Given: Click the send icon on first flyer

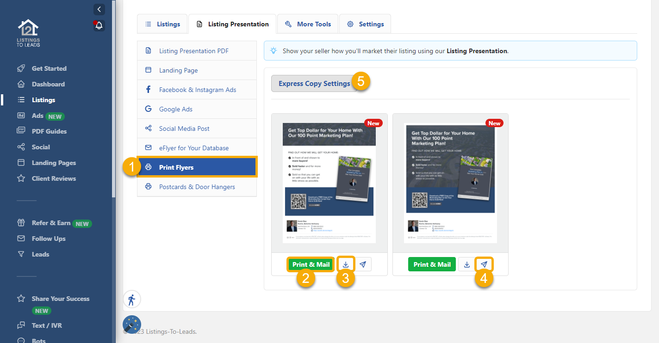Looking at the screenshot, I should pos(363,264).
